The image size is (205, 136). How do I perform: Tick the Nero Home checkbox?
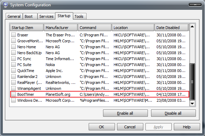click(x=13, y=47)
